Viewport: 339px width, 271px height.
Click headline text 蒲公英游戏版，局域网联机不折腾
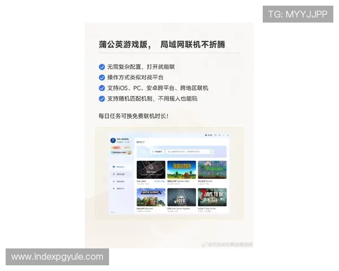(x=162, y=45)
